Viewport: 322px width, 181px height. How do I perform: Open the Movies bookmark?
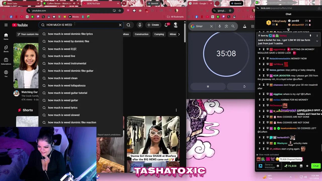click(74, 17)
